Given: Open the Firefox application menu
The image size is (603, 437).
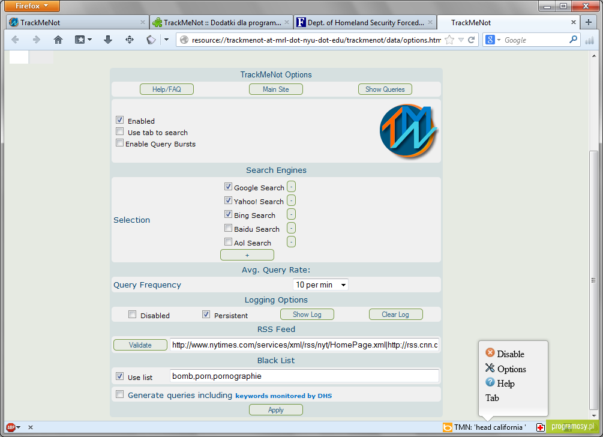Looking at the screenshot, I should tap(32, 6).
